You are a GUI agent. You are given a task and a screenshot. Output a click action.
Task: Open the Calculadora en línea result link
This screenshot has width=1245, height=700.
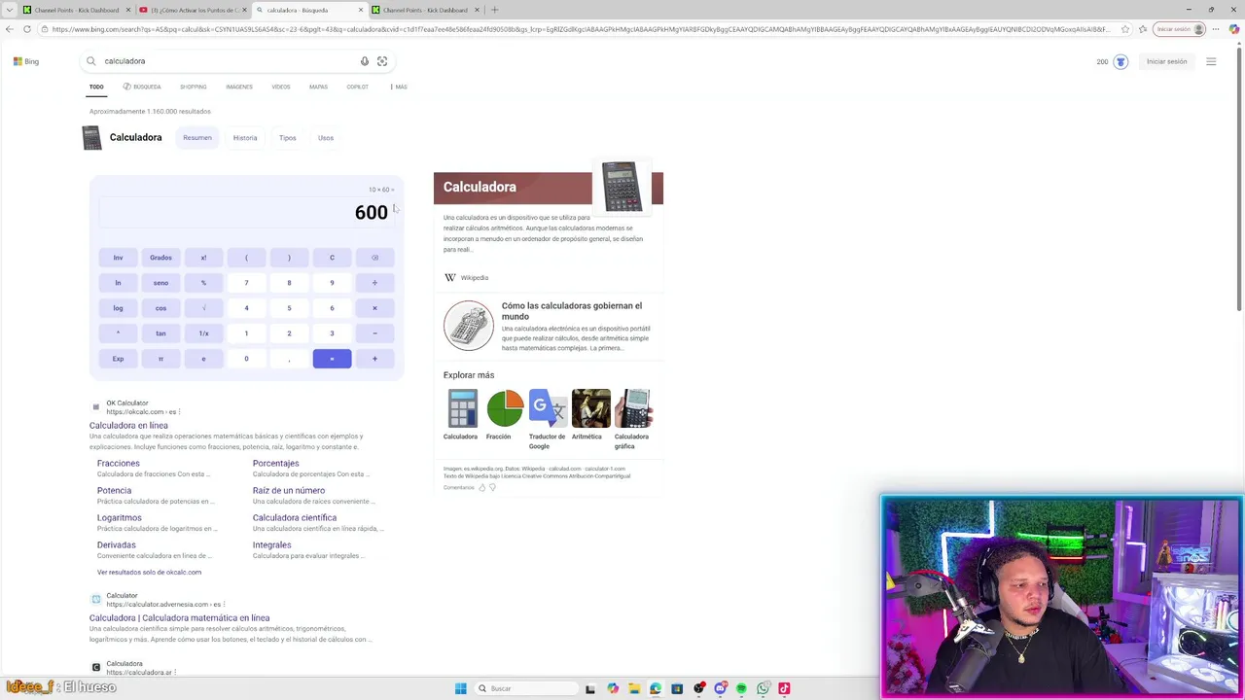[x=128, y=426]
